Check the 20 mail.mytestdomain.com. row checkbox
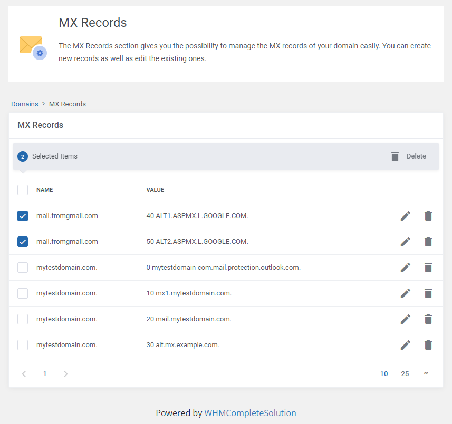Image resolution: width=452 pixels, height=424 pixels. click(x=23, y=319)
